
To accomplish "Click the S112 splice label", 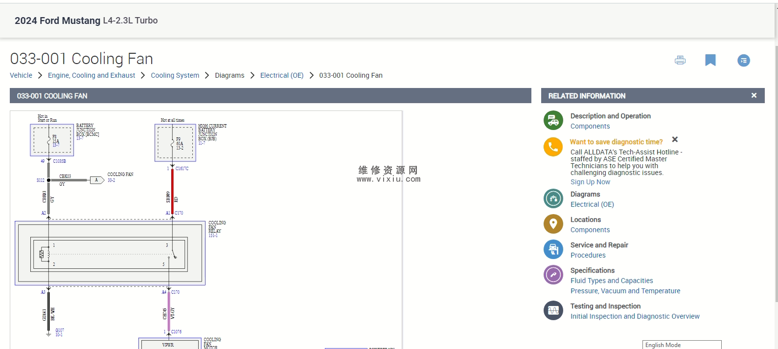I will (40, 180).
